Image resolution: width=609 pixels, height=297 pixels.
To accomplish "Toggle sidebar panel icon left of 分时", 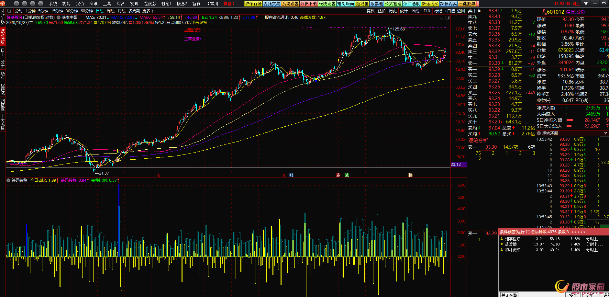I will 9,11.
